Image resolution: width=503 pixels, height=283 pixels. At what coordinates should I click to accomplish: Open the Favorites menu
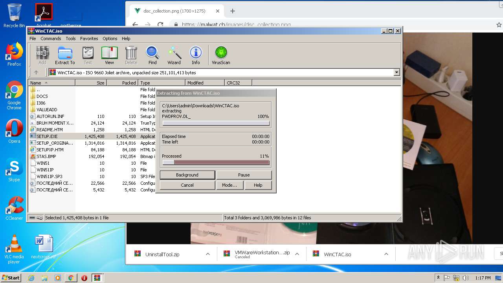coord(89,39)
